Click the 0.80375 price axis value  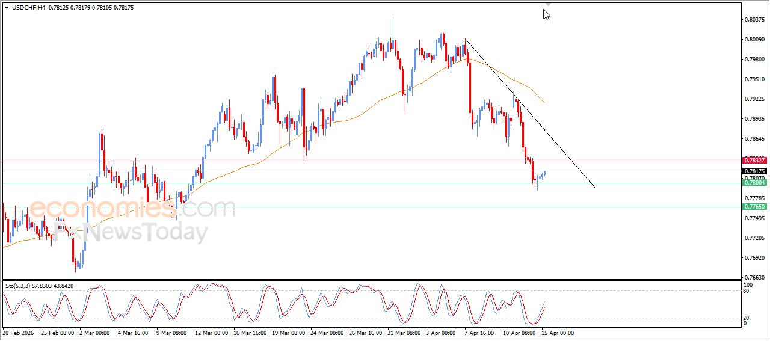click(754, 20)
